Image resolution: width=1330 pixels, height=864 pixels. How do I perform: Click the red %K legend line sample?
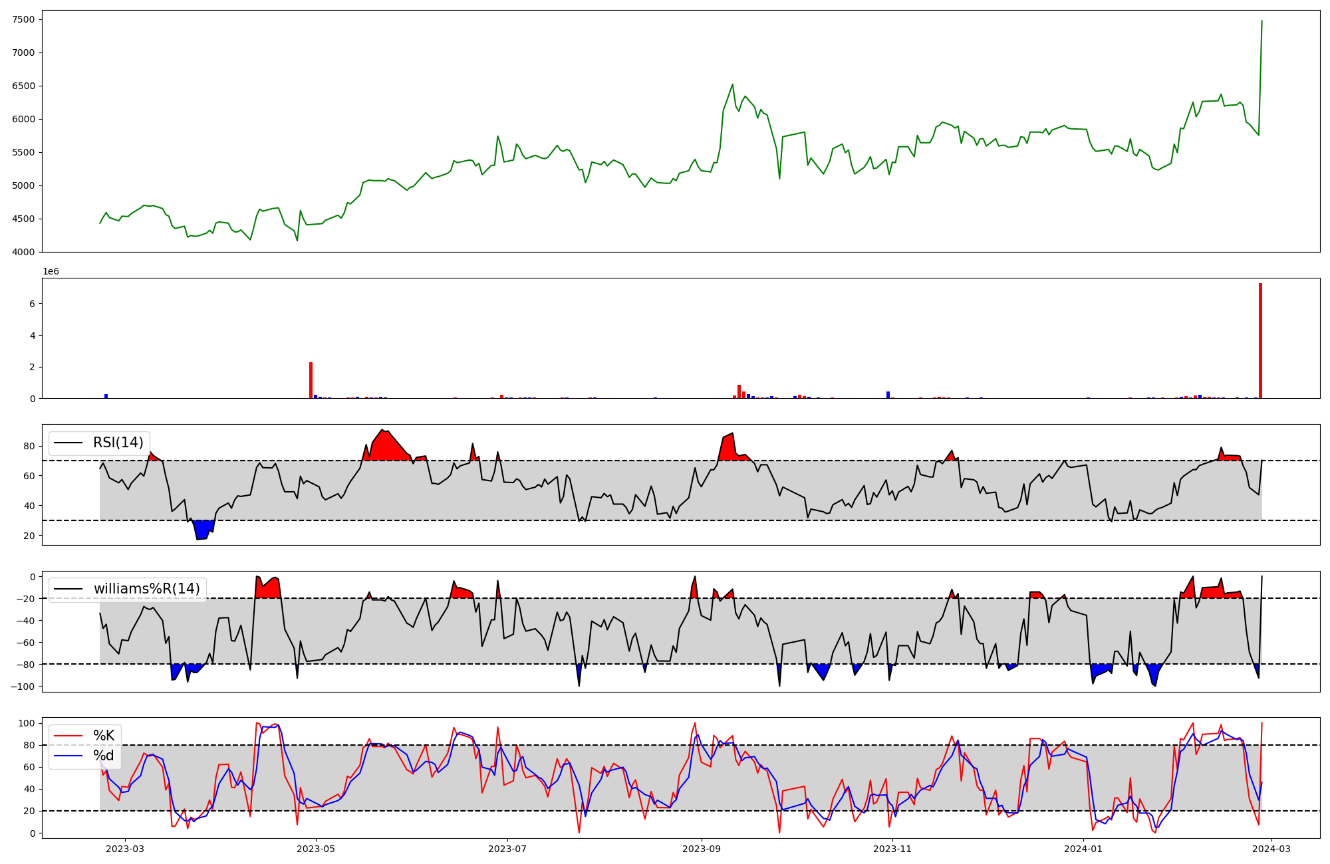point(68,736)
